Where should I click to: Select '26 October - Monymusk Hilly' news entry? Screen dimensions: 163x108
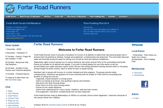tap(17, 63)
